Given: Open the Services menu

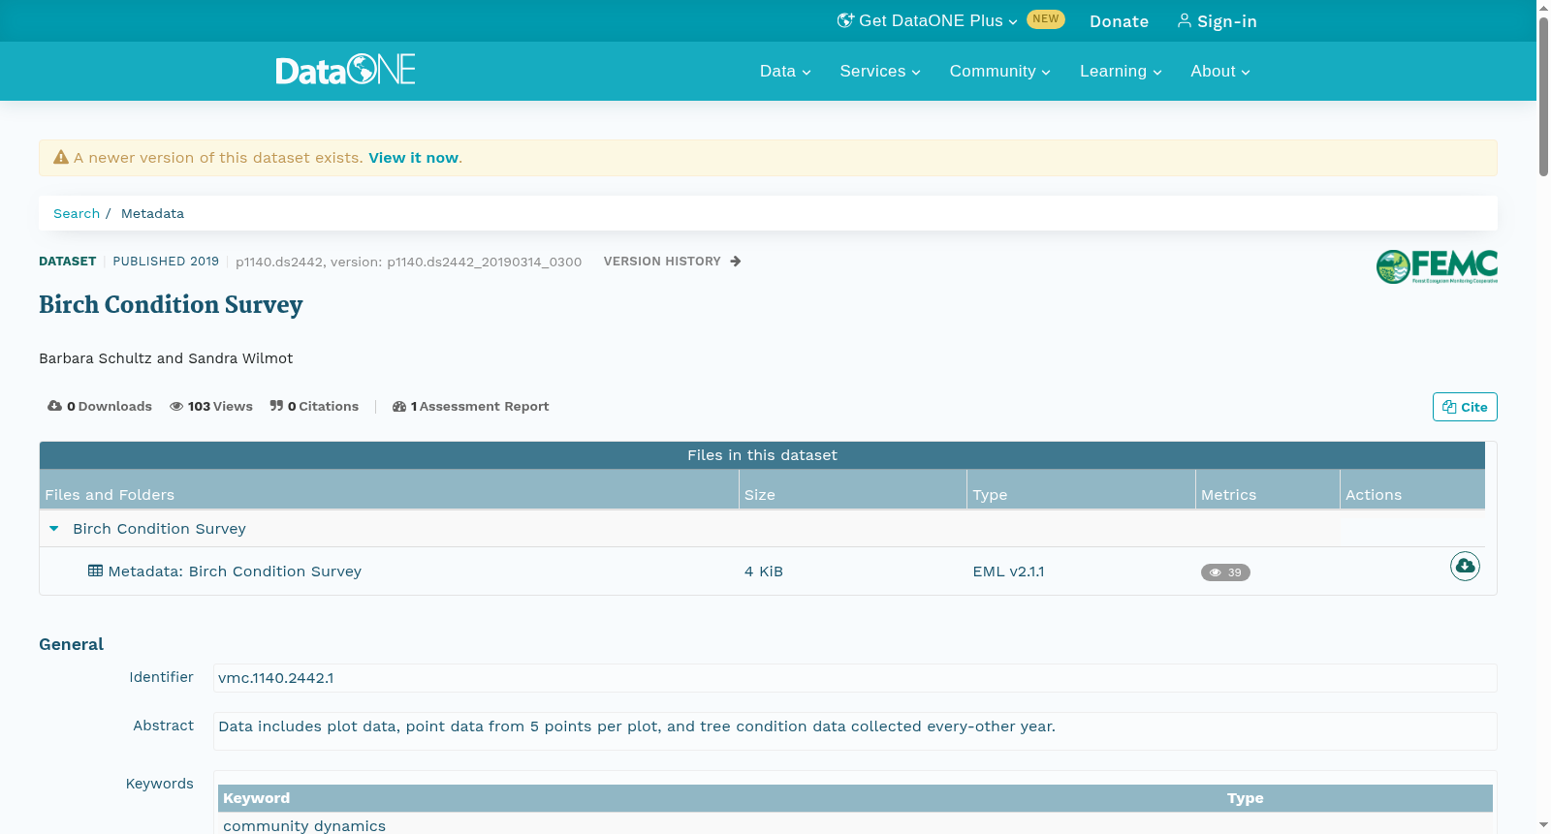Looking at the screenshot, I should (x=880, y=72).
